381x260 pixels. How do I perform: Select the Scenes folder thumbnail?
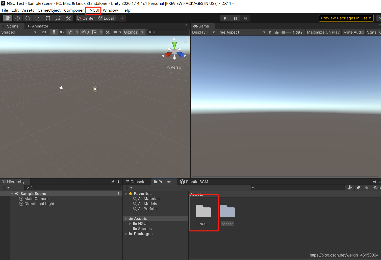pyautogui.click(x=227, y=211)
